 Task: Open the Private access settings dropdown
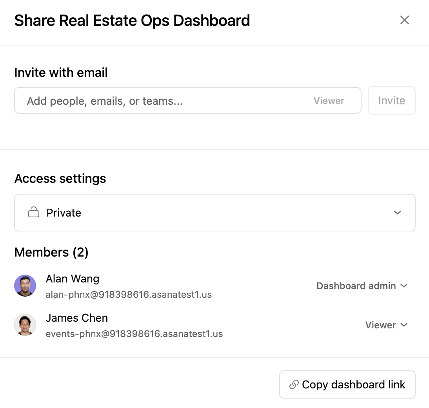(x=215, y=213)
